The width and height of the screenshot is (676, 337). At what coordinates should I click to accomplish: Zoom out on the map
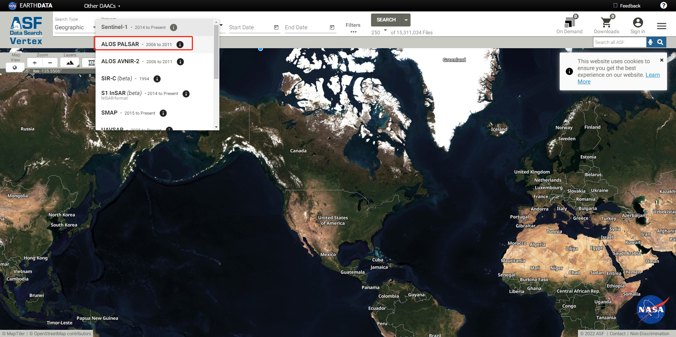pos(50,63)
